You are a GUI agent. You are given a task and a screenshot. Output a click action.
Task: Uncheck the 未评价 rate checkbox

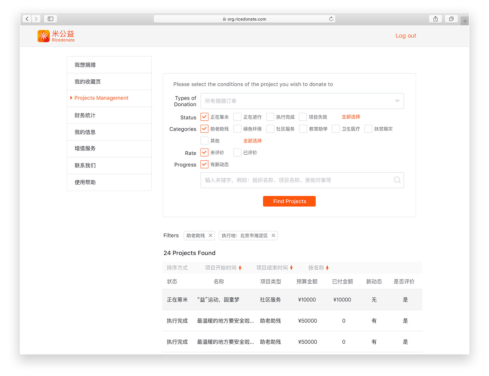click(x=204, y=152)
